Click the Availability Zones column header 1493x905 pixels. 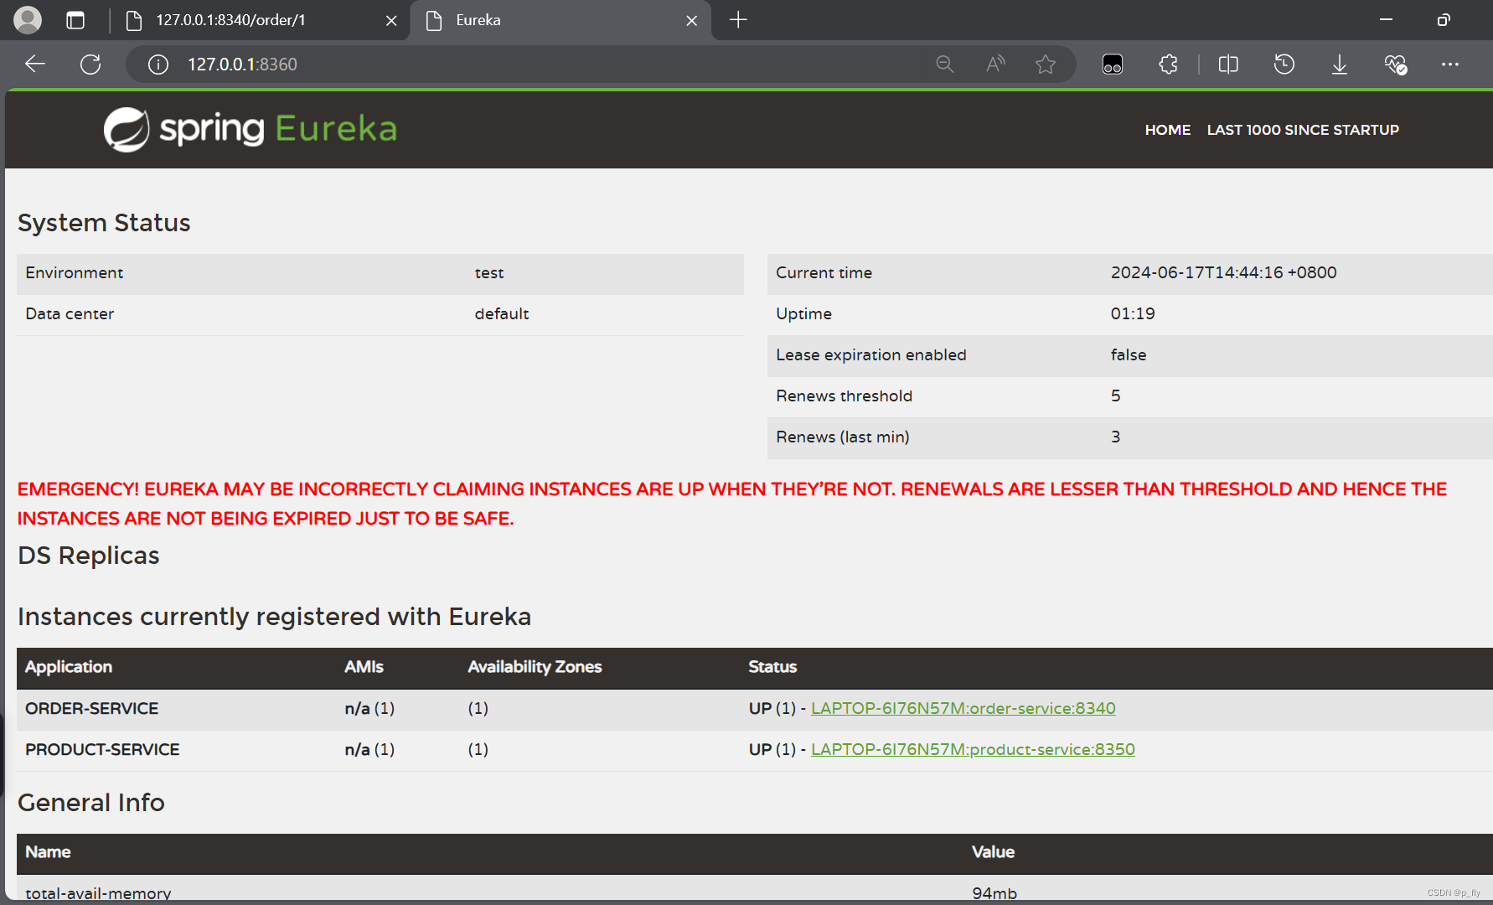535,667
